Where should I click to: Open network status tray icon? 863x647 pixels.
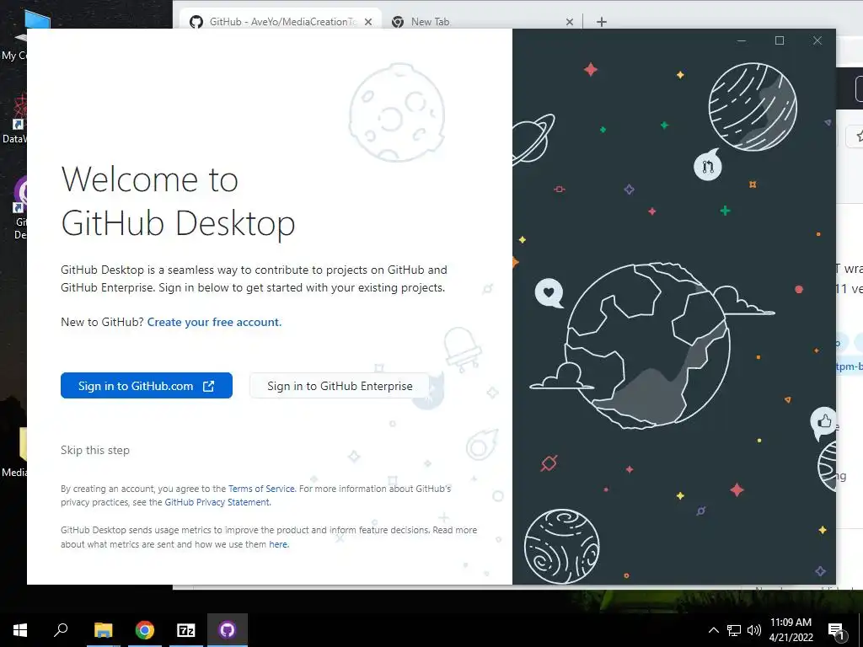[x=734, y=630]
